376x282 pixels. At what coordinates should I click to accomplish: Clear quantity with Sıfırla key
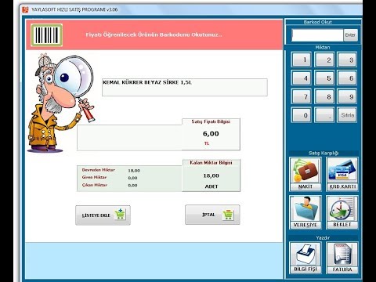(x=347, y=115)
